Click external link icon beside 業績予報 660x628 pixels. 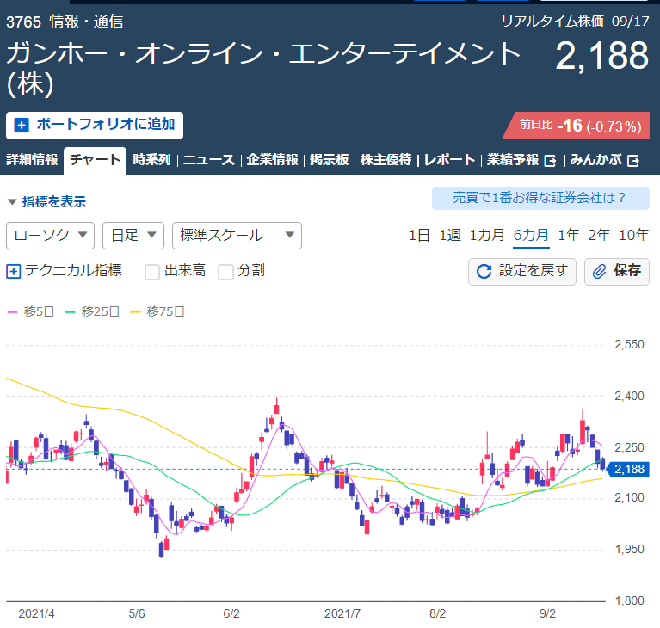click(550, 161)
